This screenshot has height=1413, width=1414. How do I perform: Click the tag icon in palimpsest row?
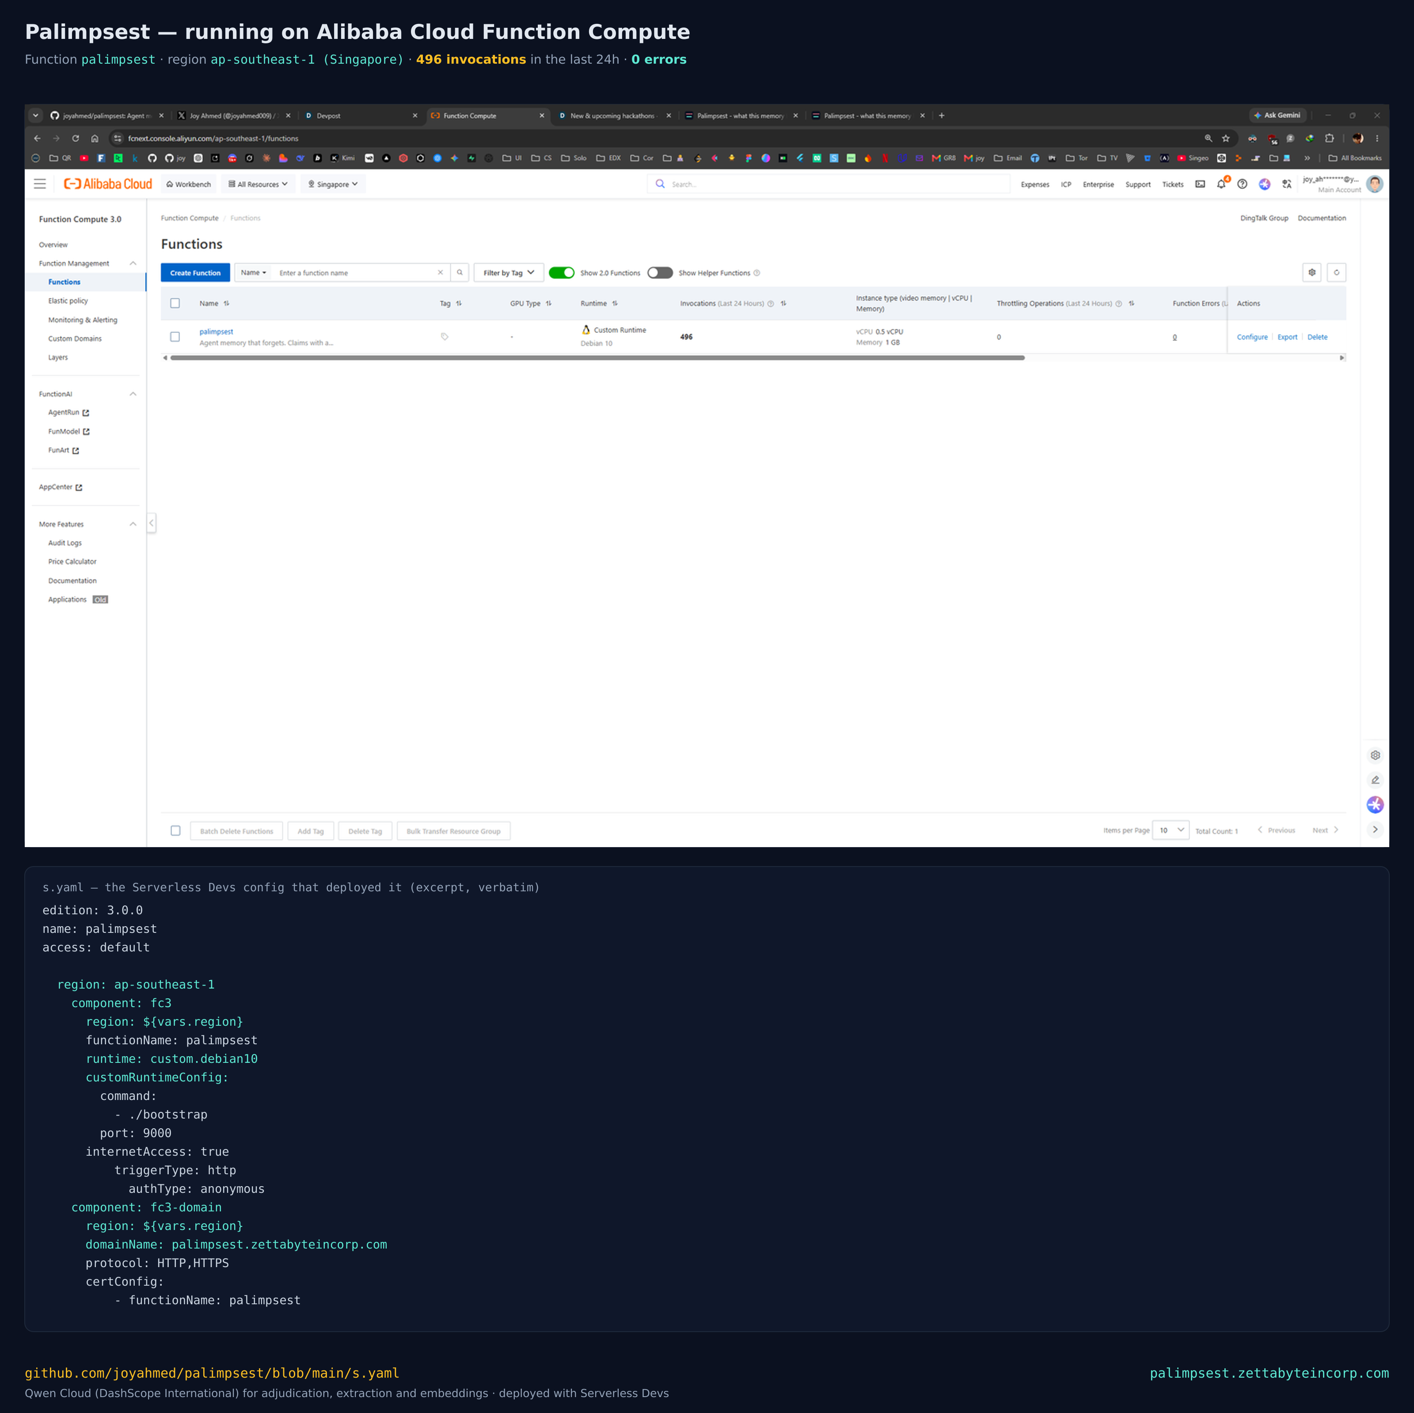coord(444,337)
